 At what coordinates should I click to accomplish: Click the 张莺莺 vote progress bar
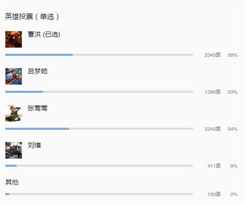pyautogui.click(x=99, y=129)
